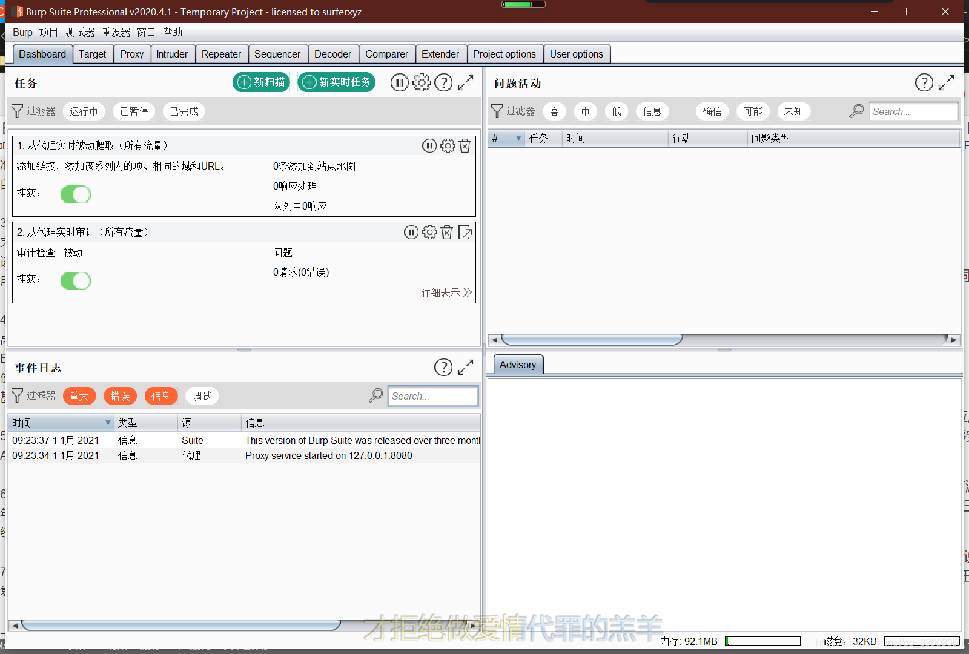This screenshot has width=969, height=654.
Task: Open the 测试器 menu
Action: click(x=80, y=32)
